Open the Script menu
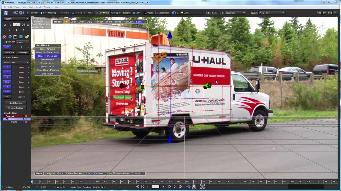 pyautogui.click(x=38, y=7)
